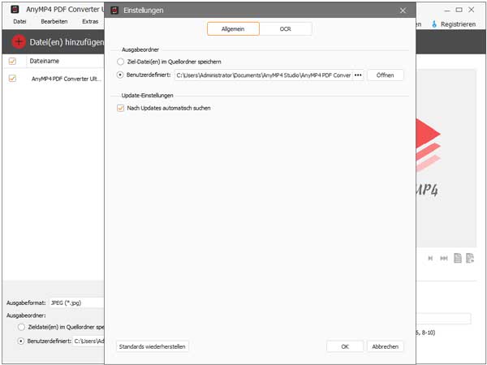Select the AnyMP4 PDF Converter Ult... file row
The height and width of the screenshot is (365, 487).
coord(54,79)
